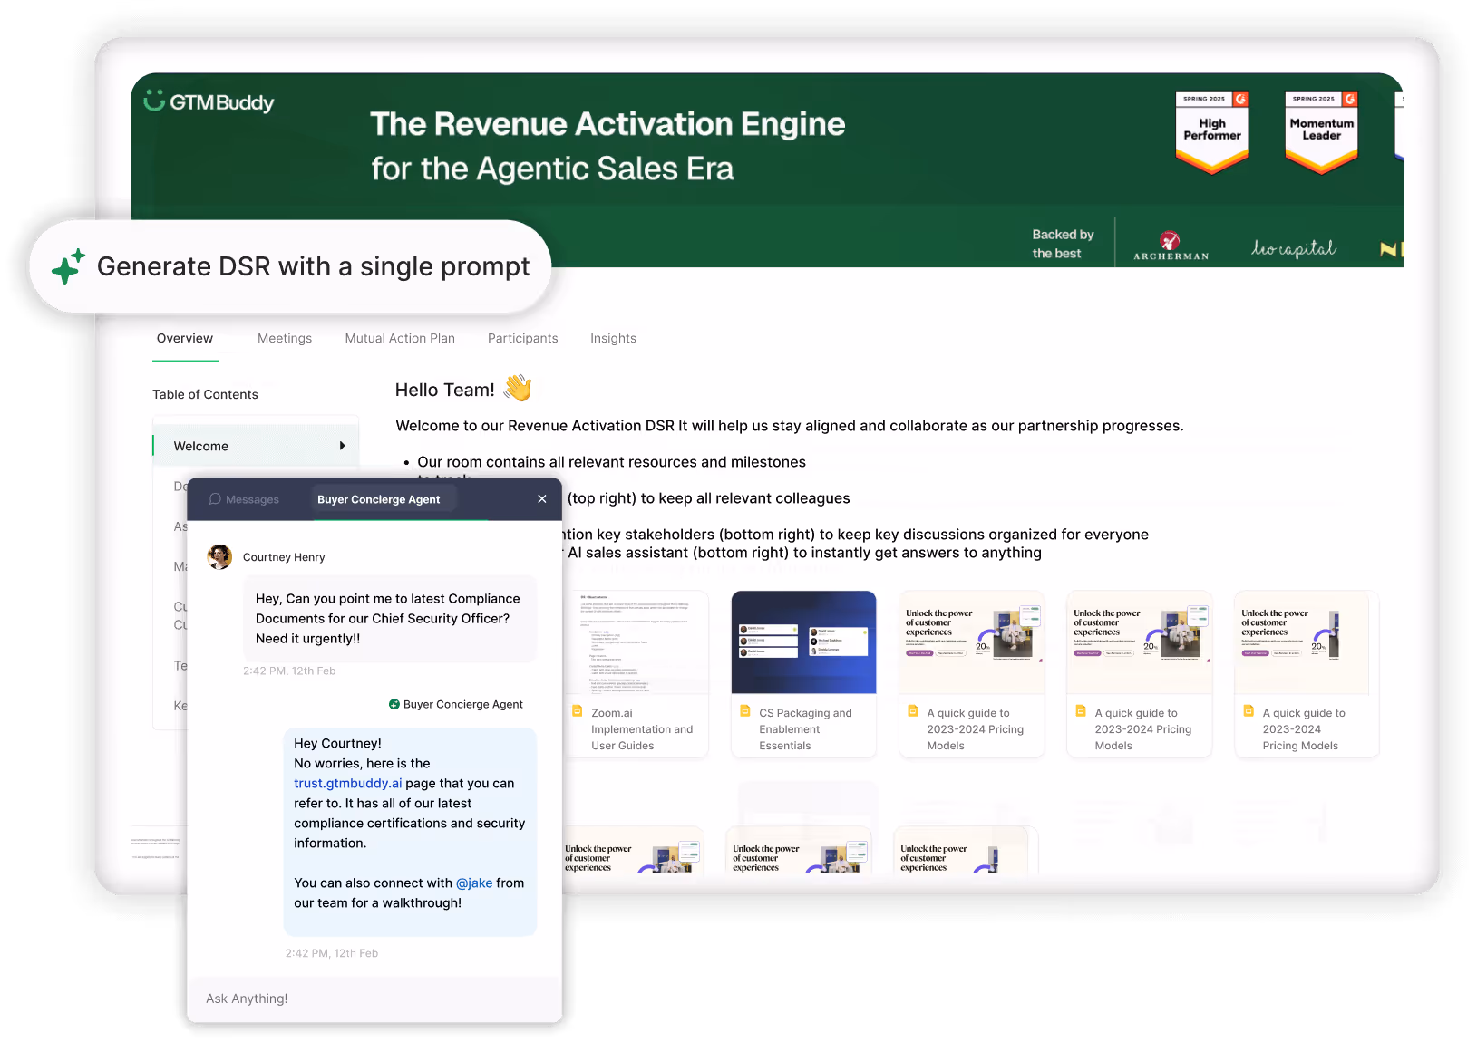Open the High Performer G2 badge

click(1212, 131)
